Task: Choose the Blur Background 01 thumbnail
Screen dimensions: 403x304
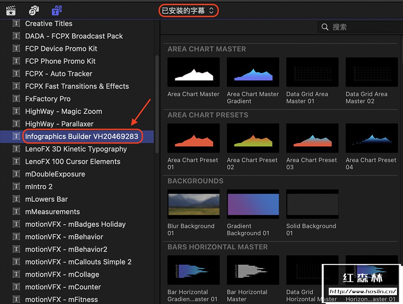Action: [193, 204]
